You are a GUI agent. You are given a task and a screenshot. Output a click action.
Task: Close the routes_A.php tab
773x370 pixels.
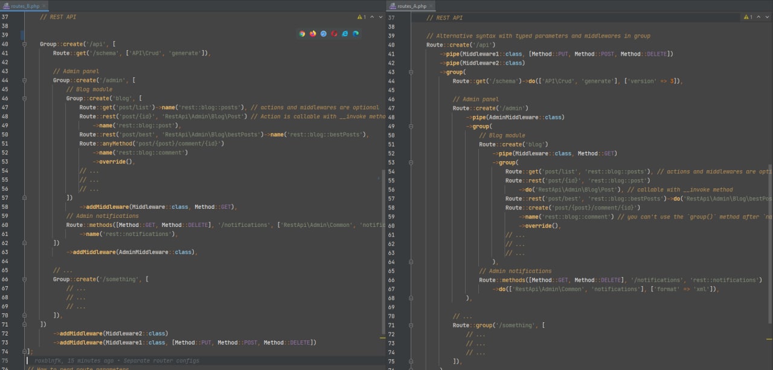[x=431, y=5]
